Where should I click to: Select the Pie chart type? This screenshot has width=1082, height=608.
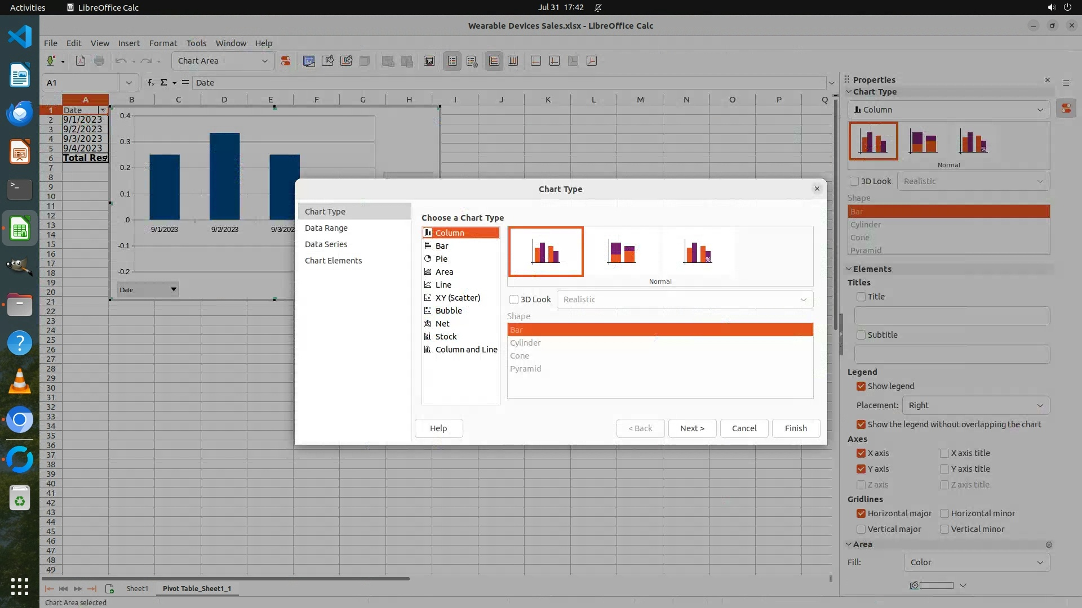pyautogui.click(x=441, y=259)
